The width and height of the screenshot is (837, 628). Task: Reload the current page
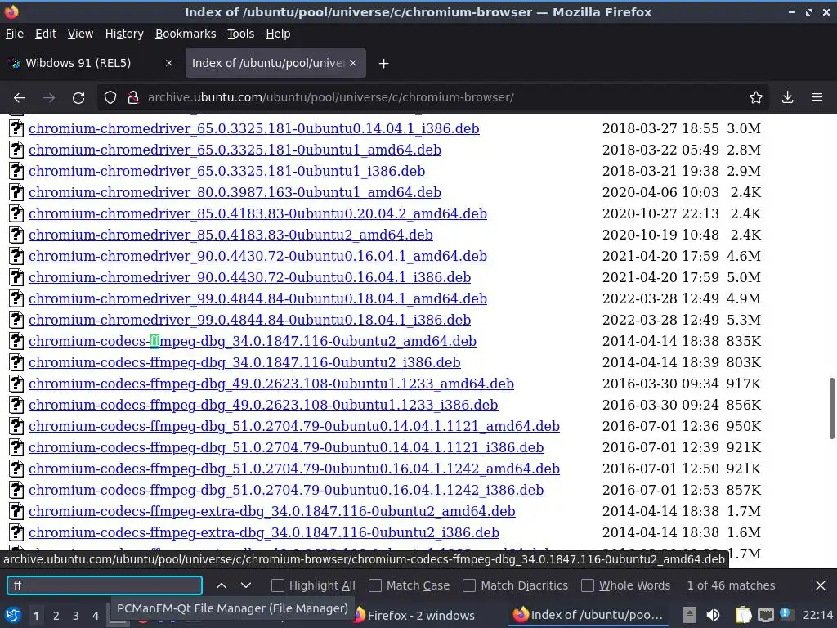(78, 98)
